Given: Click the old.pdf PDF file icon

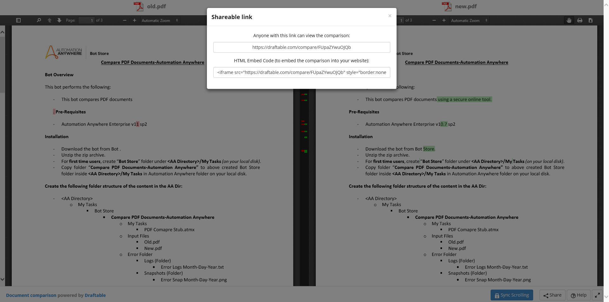Looking at the screenshot, I should (138, 6).
